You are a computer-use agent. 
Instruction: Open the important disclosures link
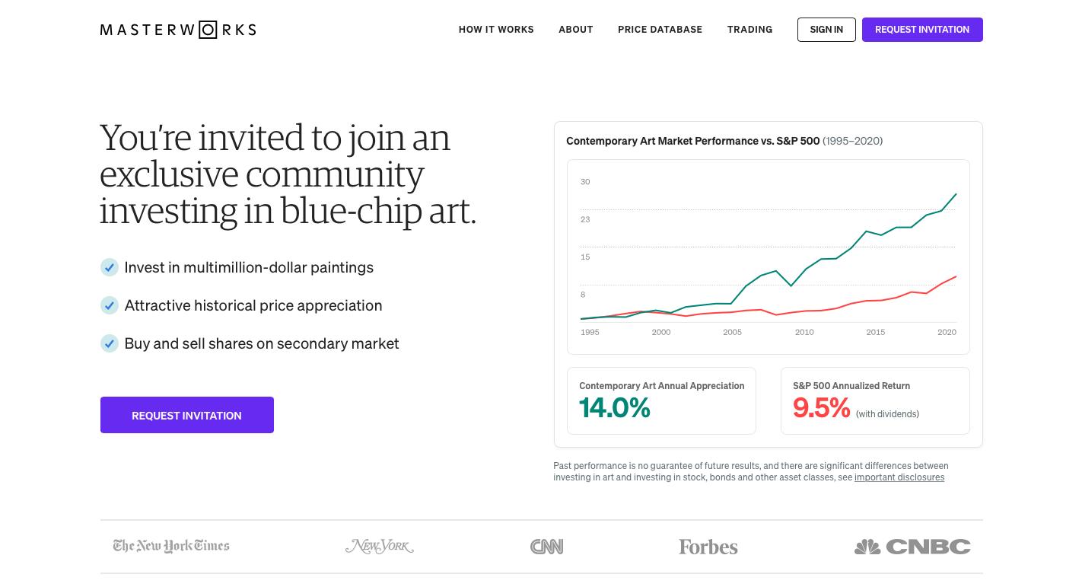coord(899,477)
